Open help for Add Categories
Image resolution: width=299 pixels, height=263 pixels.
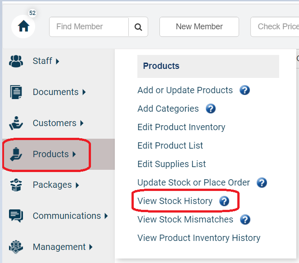pyautogui.click(x=211, y=109)
